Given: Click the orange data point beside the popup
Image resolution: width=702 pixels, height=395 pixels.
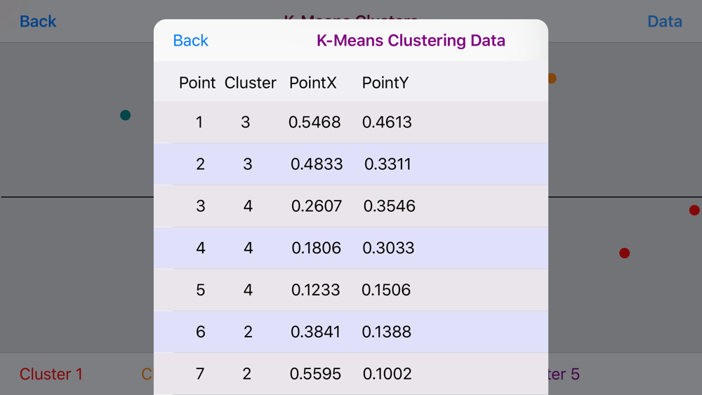Looking at the screenshot, I should pyautogui.click(x=552, y=79).
